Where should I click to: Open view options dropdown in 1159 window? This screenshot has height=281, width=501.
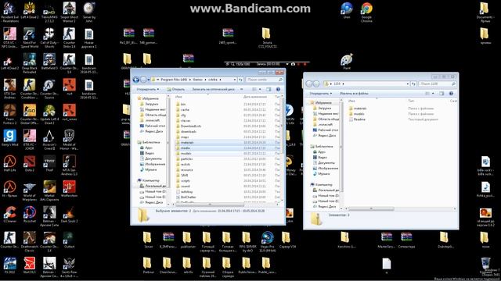(x=433, y=94)
